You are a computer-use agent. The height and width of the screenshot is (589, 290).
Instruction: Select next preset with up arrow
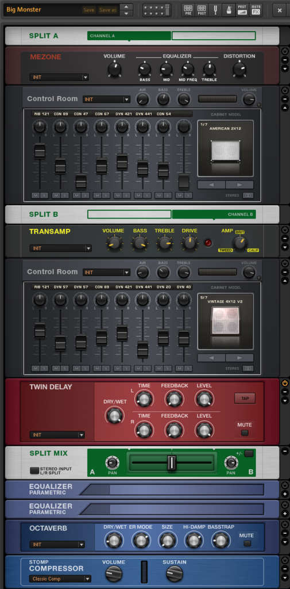coord(126,7)
